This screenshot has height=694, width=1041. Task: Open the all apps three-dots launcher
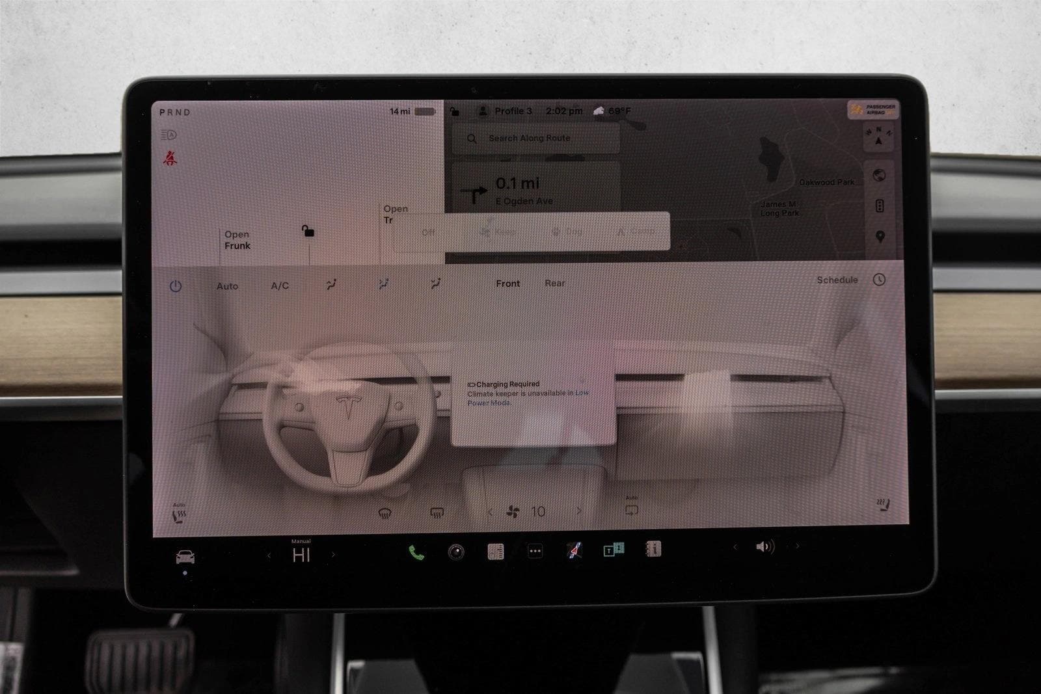(535, 552)
